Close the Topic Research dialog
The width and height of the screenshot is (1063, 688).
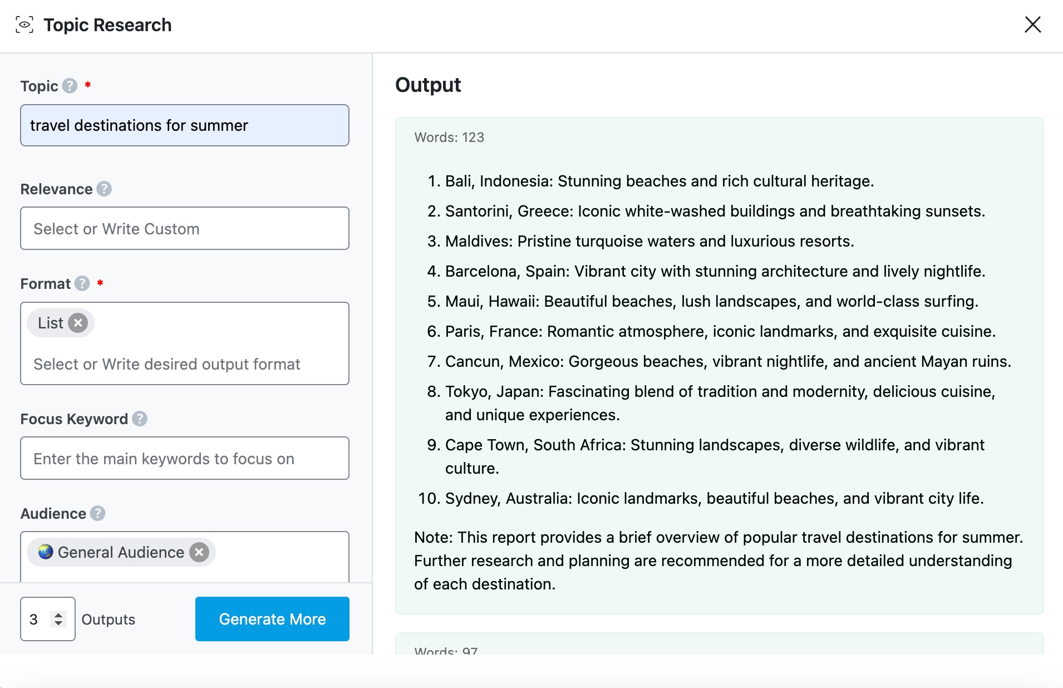[x=1032, y=24]
